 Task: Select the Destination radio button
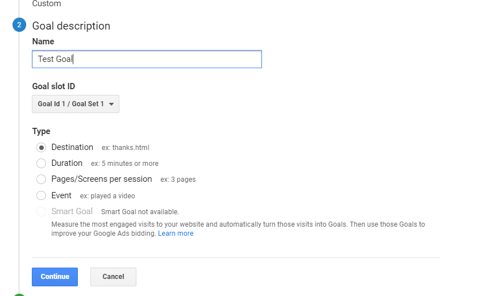(x=41, y=148)
